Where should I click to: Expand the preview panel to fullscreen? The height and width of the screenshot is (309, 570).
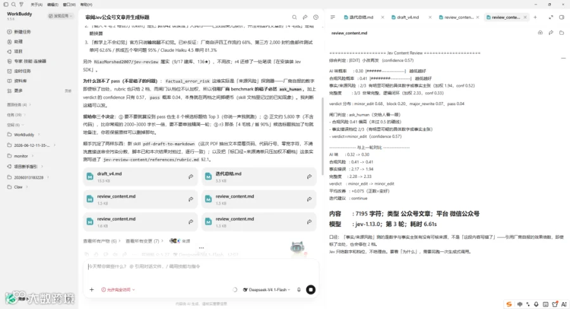coord(551,17)
